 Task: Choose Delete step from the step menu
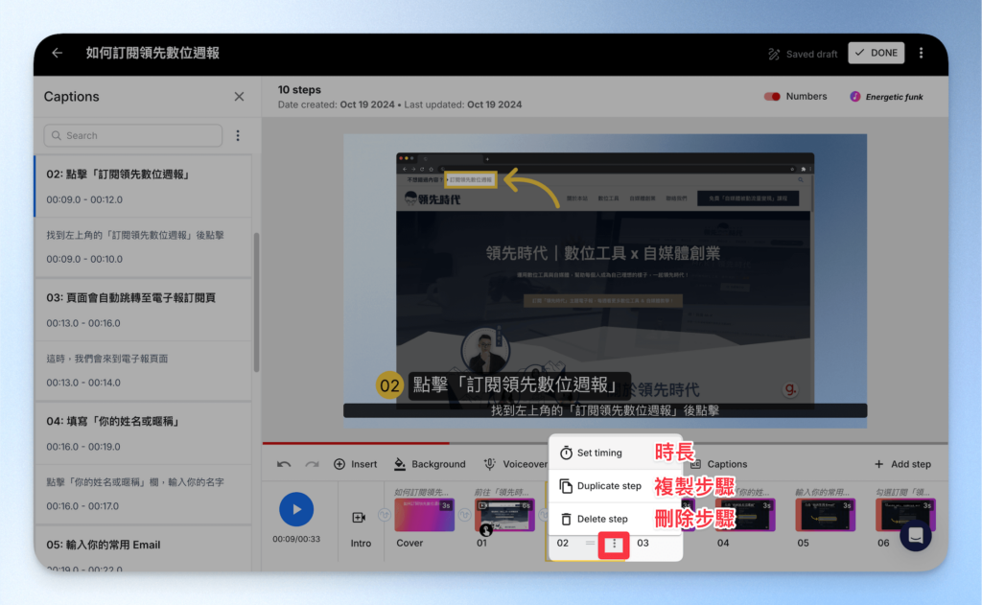point(615,519)
